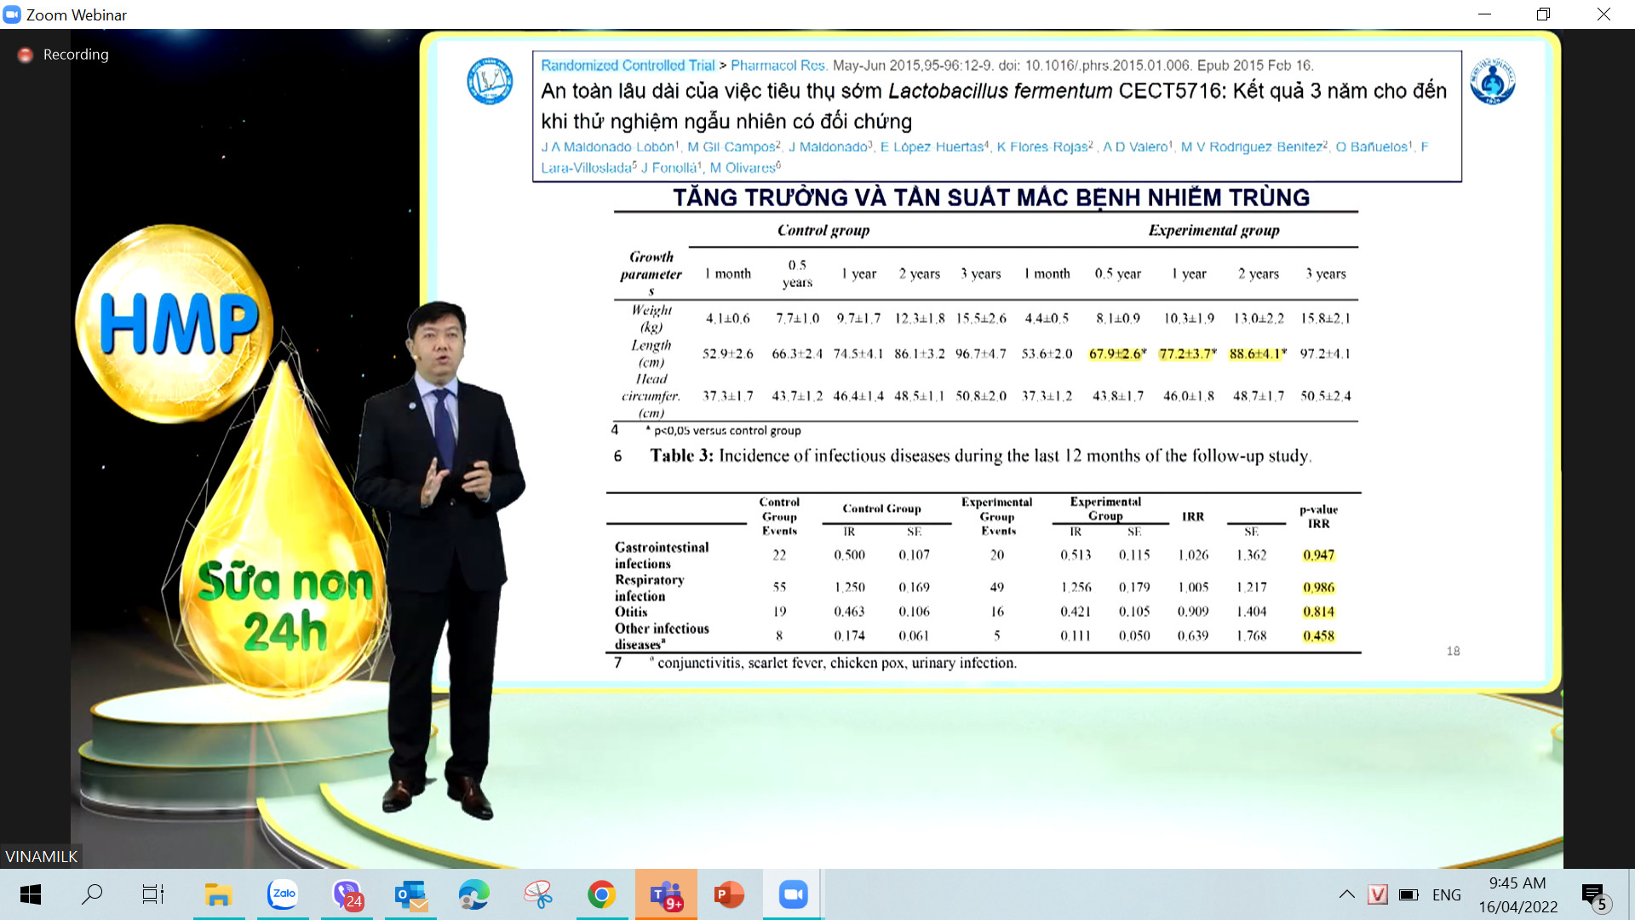
Task: Click the Respiratory infection row label
Action: pyautogui.click(x=650, y=588)
